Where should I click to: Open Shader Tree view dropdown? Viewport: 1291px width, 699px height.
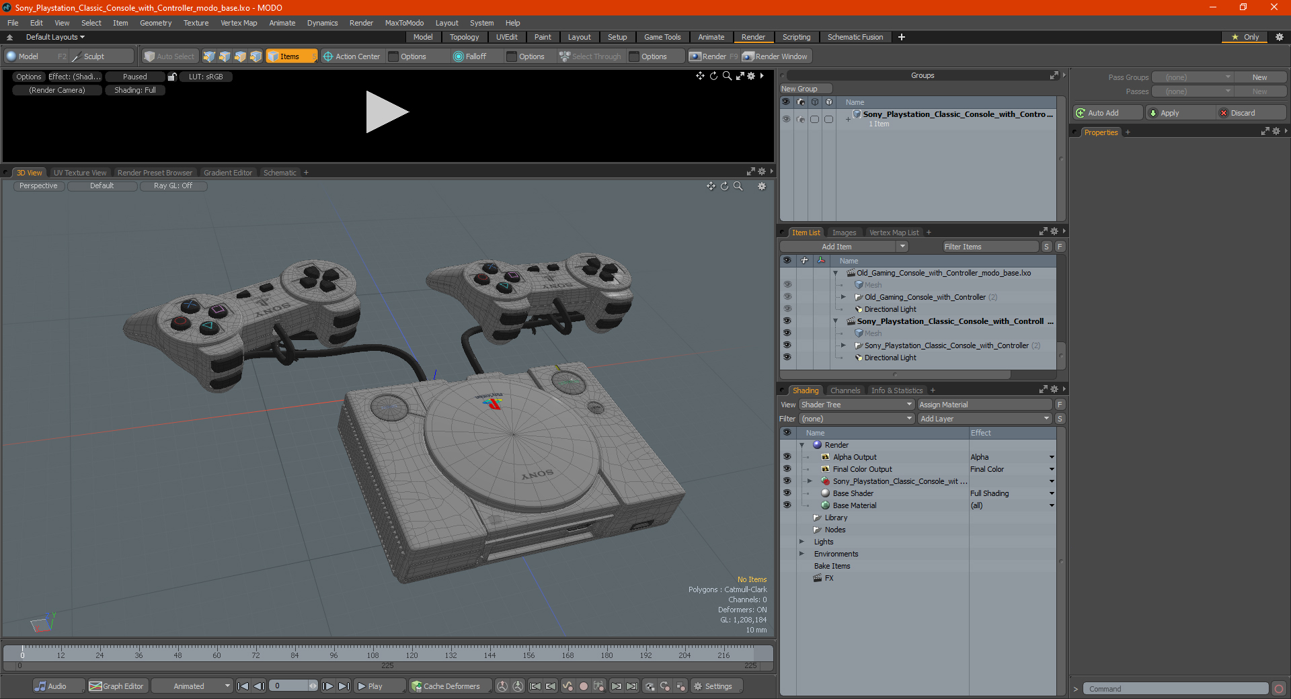coord(857,405)
